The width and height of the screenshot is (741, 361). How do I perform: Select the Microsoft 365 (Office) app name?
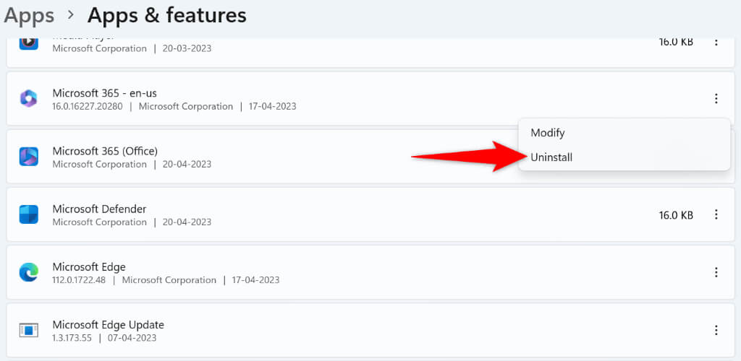click(x=105, y=151)
